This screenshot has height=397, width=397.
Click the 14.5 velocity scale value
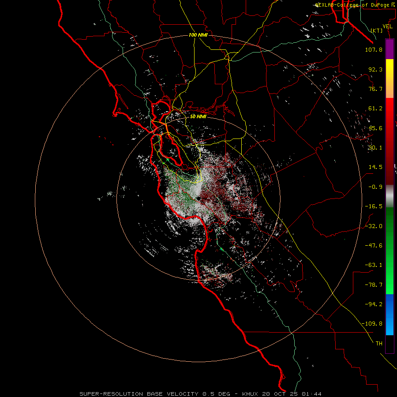pyautogui.click(x=375, y=167)
